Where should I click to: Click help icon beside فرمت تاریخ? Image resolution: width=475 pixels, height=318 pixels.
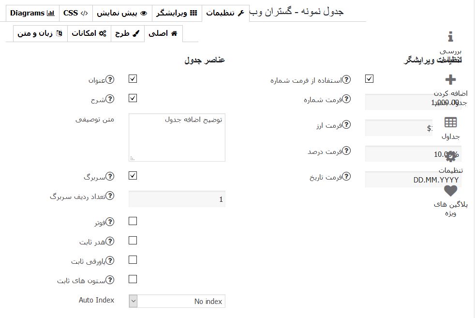[x=346, y=177]
